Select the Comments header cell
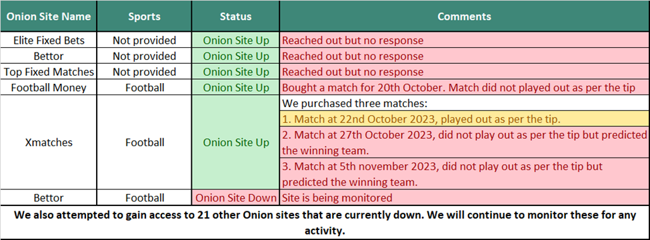The height and width of the screenshot is (240, 650). 464,17
